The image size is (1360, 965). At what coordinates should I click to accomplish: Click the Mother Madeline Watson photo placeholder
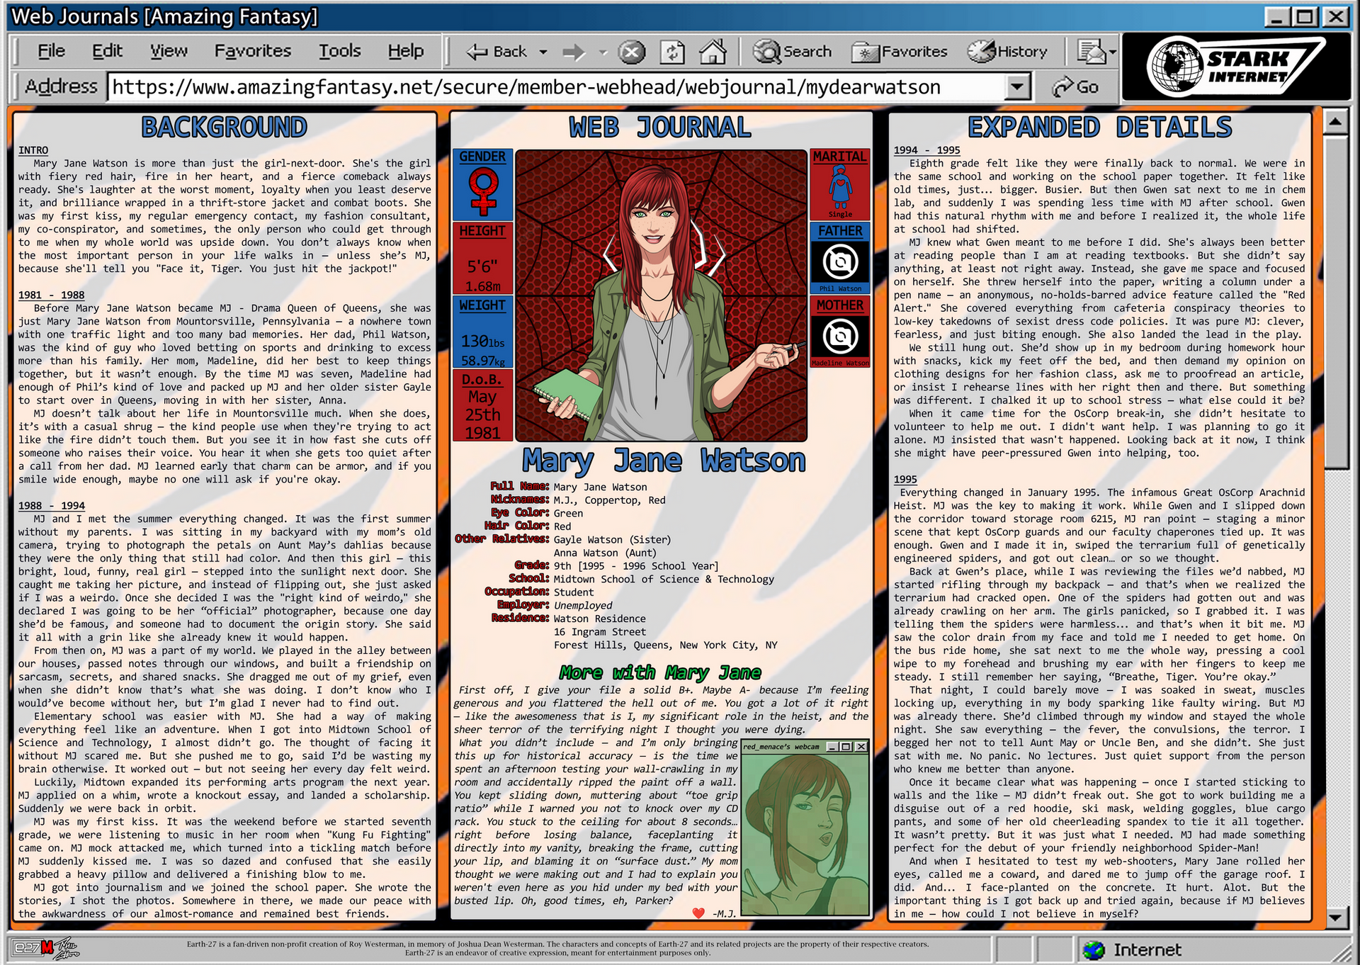click(840, 337)
